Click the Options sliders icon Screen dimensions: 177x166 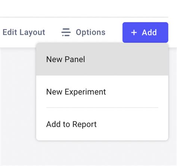66,32
